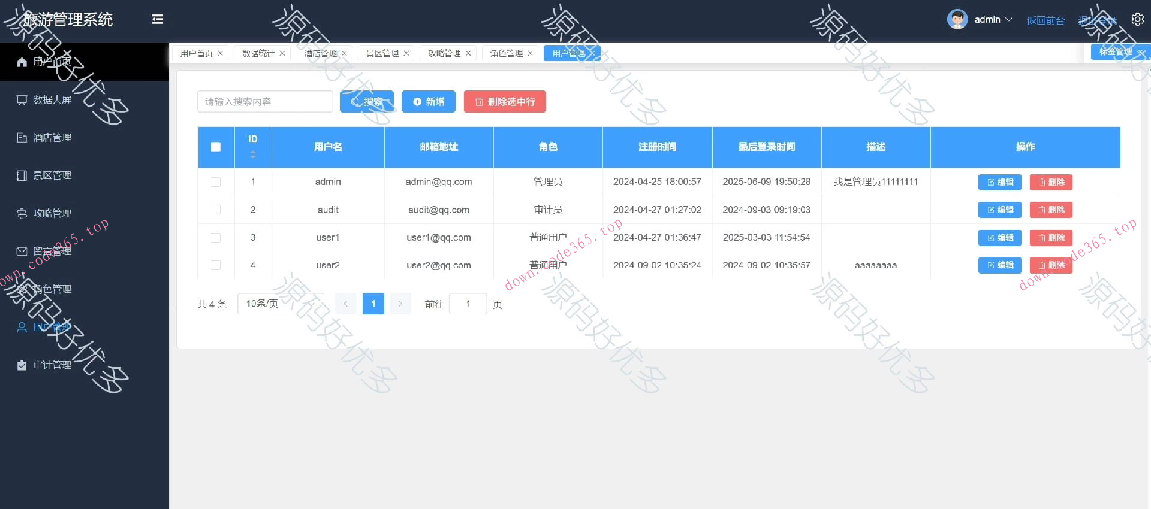Click the building icon beside 酒店管理
This screenshot has height=509, width=1151.
[22, 138]
